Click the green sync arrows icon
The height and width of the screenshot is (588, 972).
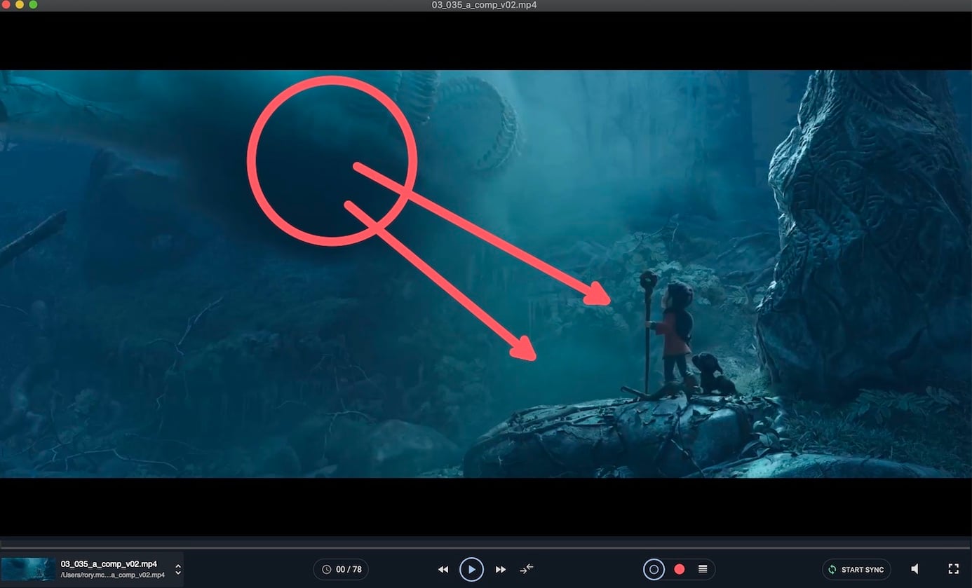pyautogui.click(x=832, y=570)
